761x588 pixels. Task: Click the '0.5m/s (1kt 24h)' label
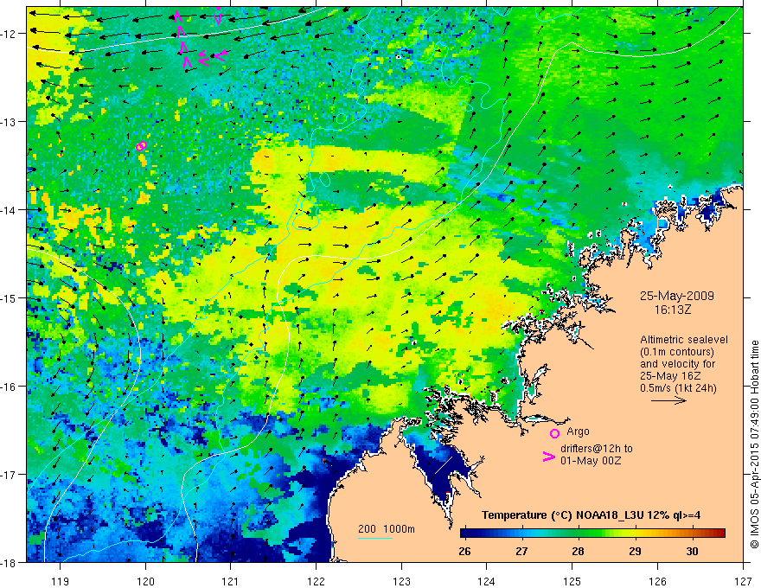coord(678,387)
